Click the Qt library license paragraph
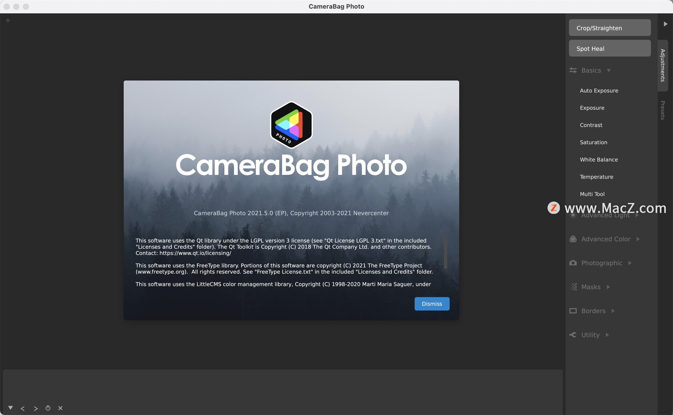The height and width of the screenshot is (415, 673). coord(284,247)
